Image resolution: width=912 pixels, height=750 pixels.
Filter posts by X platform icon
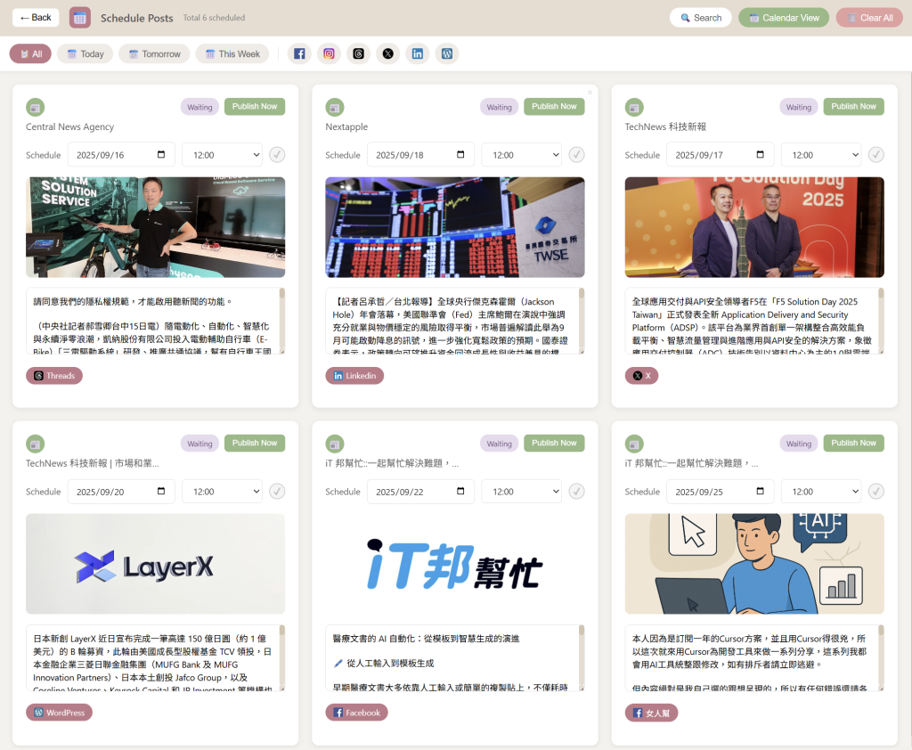pos(387,53)
